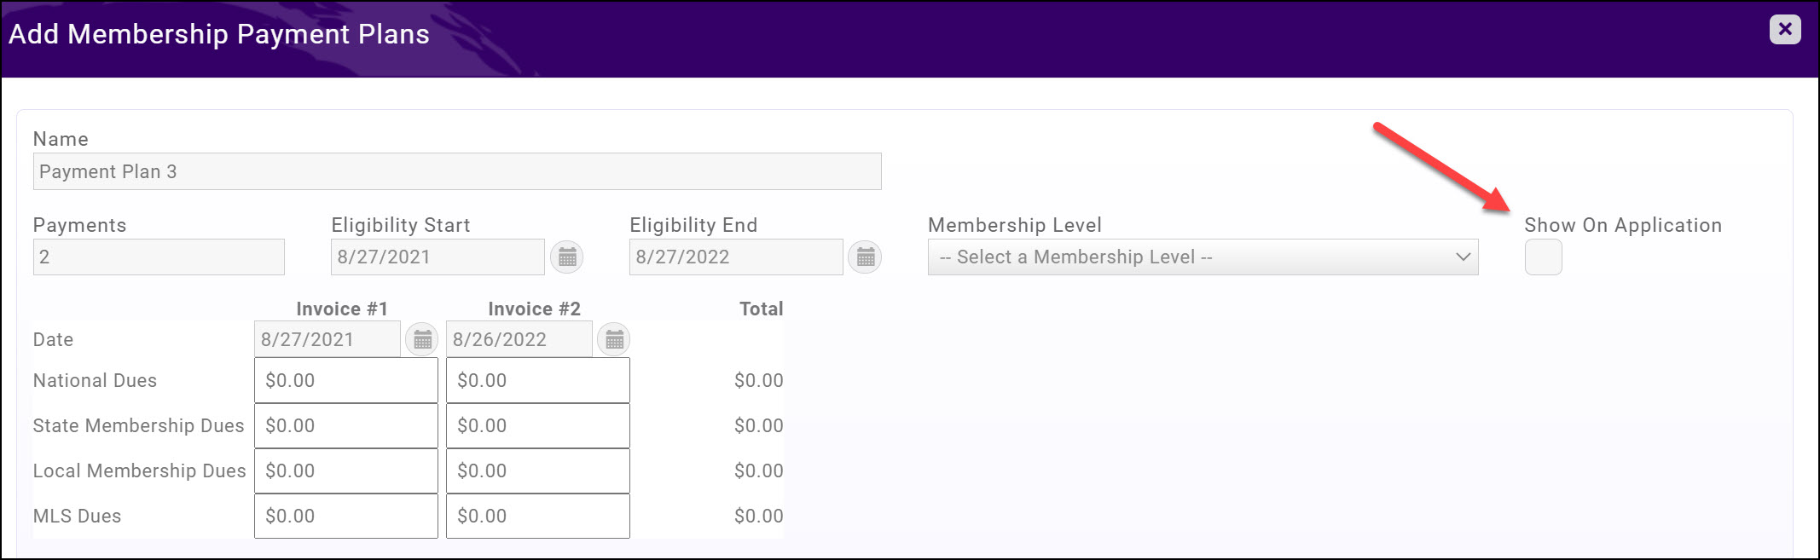This screenshot has height=560, width=1820.
Task: Click the Payments number field
Action: click(159, 257)
